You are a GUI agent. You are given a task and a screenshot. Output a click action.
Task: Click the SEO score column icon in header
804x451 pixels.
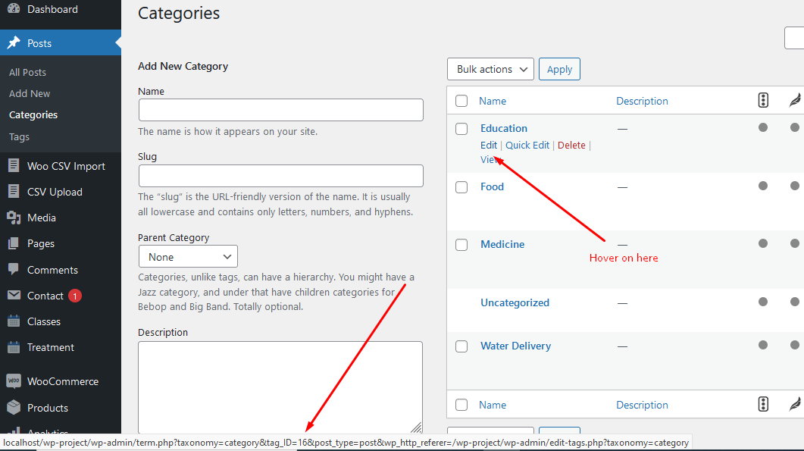click(763, 100)
